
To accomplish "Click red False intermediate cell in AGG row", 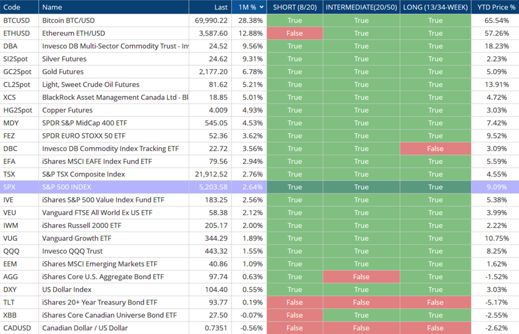I will coord(361,277).
